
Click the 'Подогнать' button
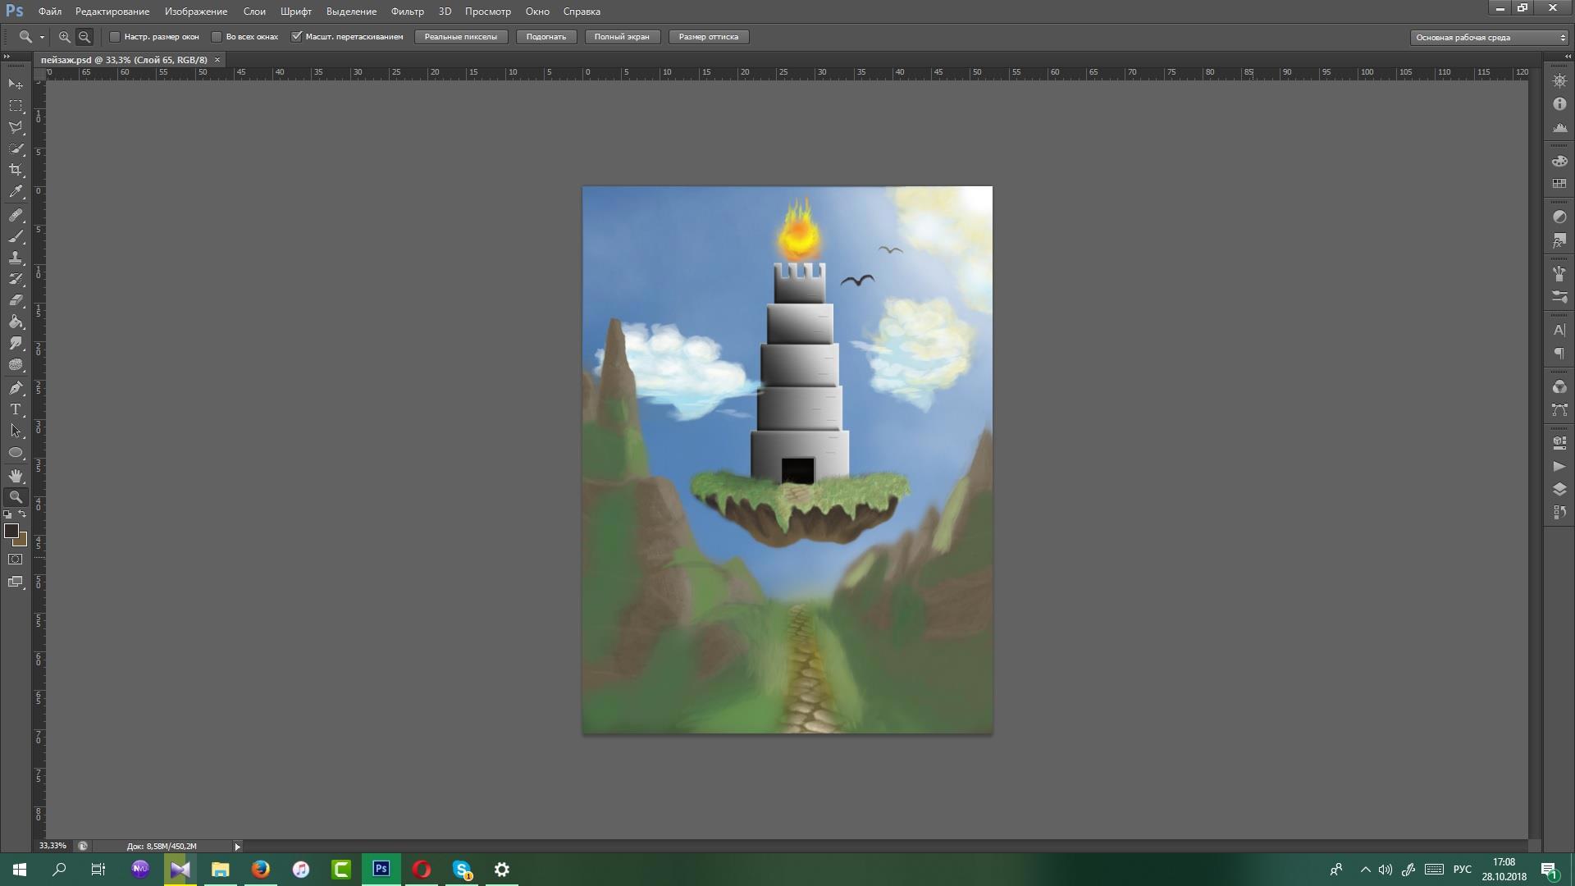546,37
